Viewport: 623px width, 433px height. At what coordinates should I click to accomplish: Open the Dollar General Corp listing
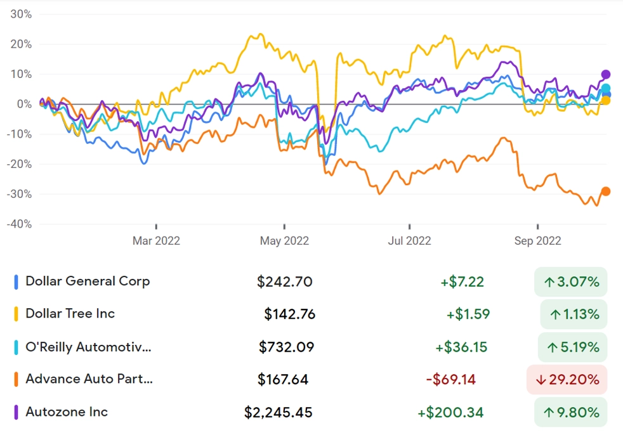[88, 281]
